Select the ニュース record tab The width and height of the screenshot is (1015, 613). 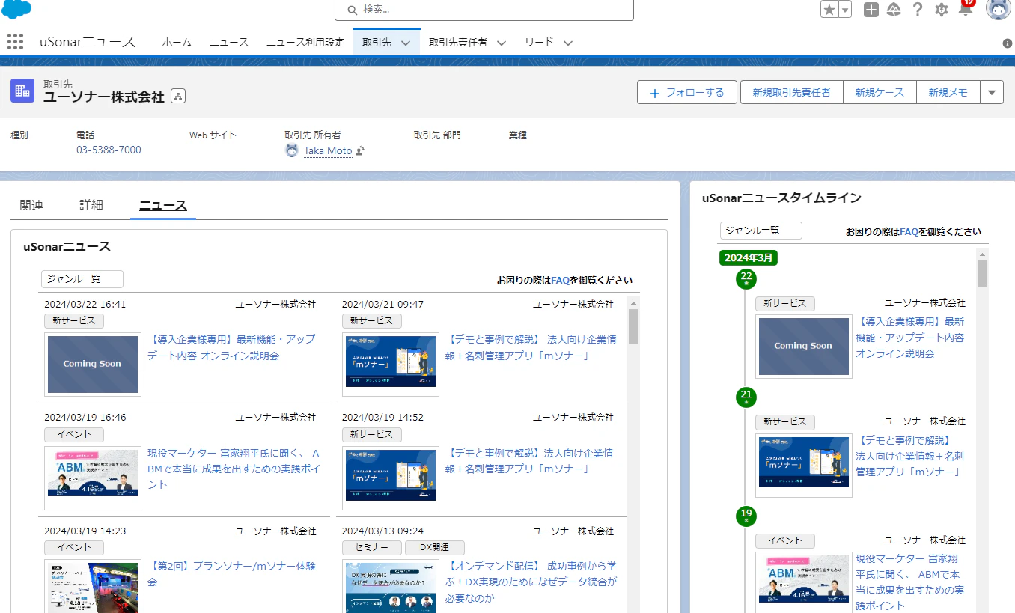click(163, 205)
